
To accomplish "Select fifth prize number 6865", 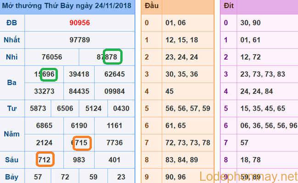I will (x=44, y=126).
